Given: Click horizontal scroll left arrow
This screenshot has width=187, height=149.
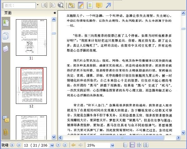Looking at the screenshot, I should click(60, 138).
